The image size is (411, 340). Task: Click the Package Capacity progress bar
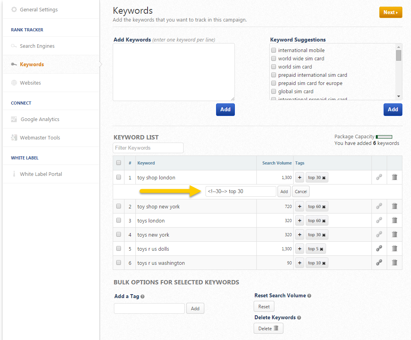(384, 137)
